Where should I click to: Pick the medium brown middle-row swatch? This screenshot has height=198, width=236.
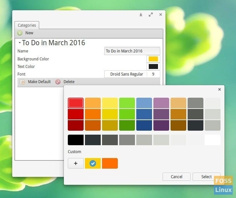178,114
